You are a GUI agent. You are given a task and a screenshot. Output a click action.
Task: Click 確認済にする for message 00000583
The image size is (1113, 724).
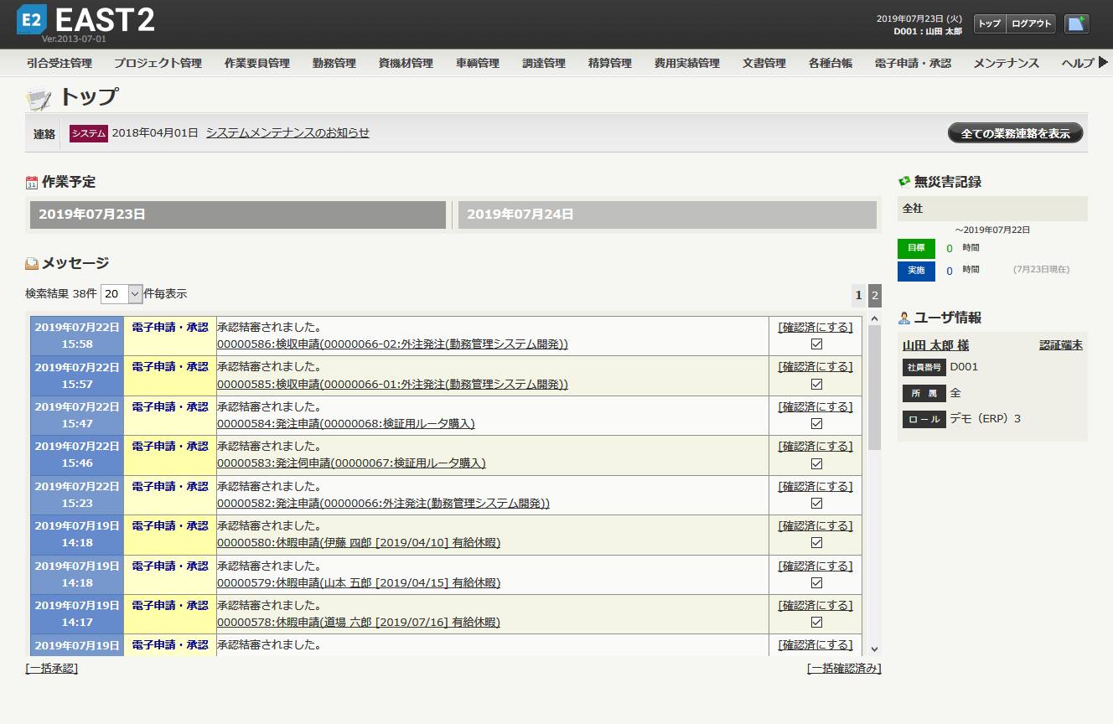click(815, 446)
